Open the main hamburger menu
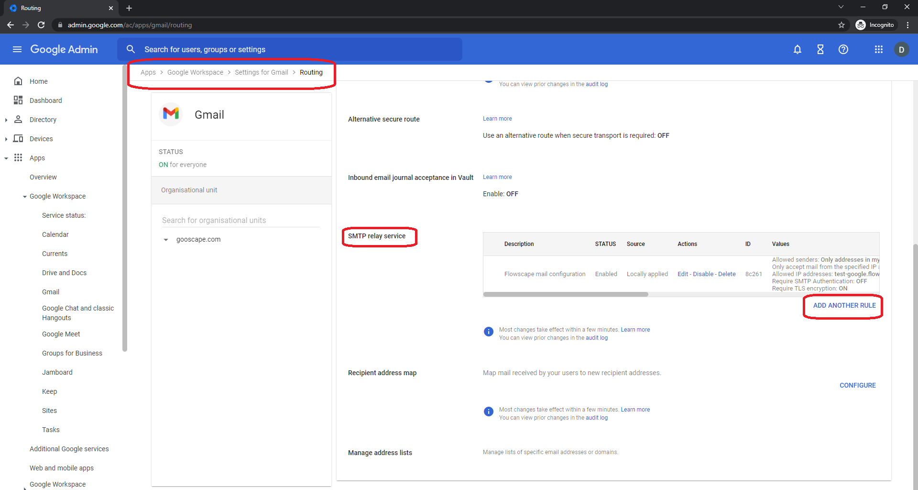The height and width of the screenshot is (490, 918). pyautogui.click(x=17, y=49)
